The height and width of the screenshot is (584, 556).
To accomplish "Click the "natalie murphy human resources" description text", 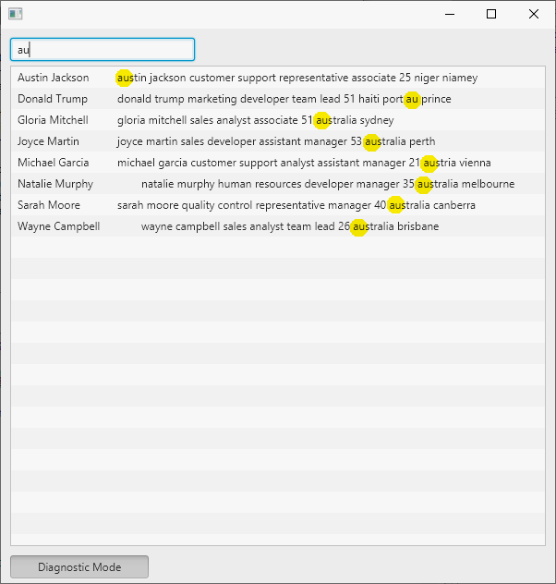I will pyautogui.click(x=328, y=184).
